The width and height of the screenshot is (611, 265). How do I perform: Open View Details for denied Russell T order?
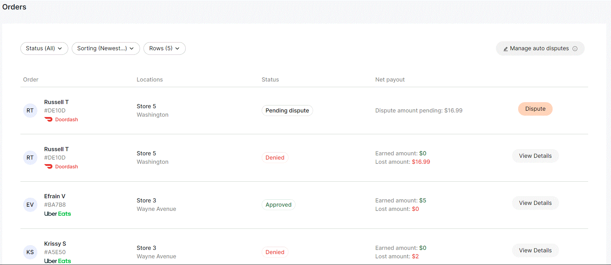(x=535, y=156)
